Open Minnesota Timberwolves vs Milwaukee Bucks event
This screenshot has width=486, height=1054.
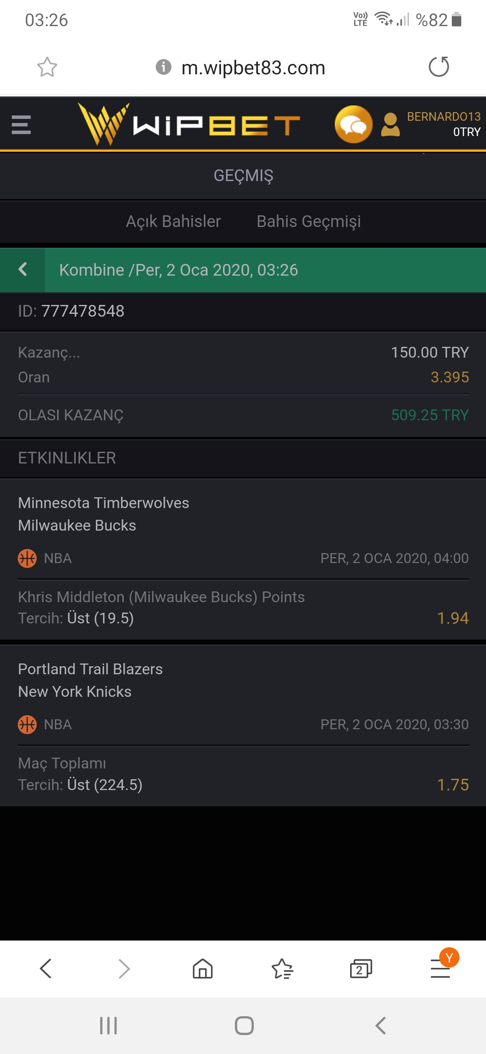click(243, 514)
